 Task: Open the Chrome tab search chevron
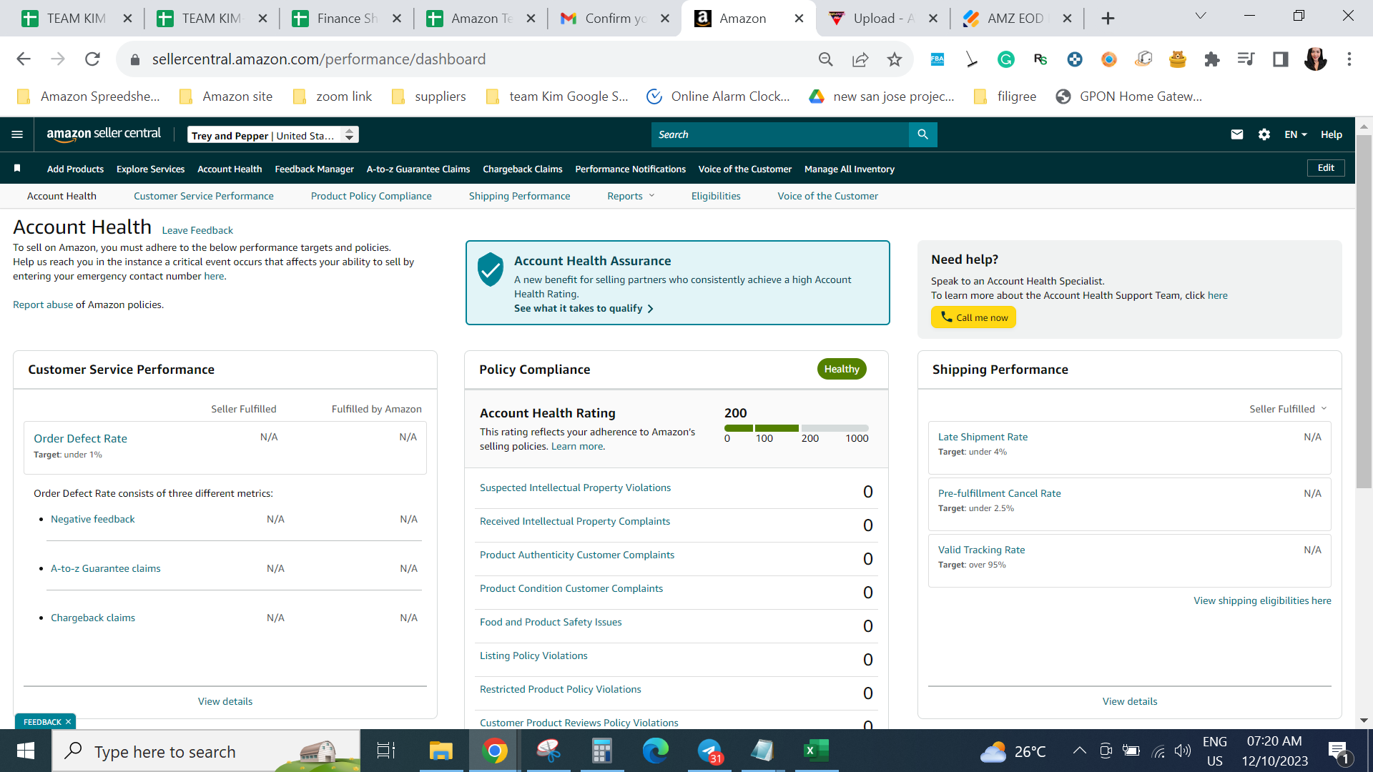tap(1201, 16)
